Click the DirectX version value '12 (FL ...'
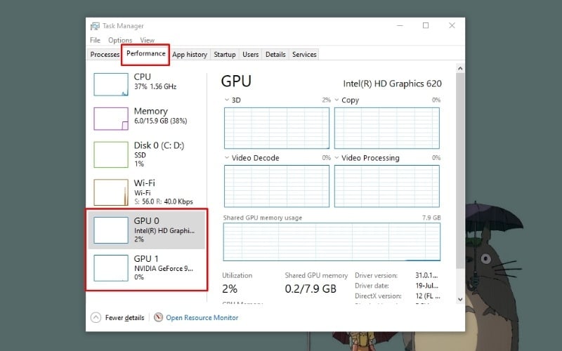 click(427, 296)
